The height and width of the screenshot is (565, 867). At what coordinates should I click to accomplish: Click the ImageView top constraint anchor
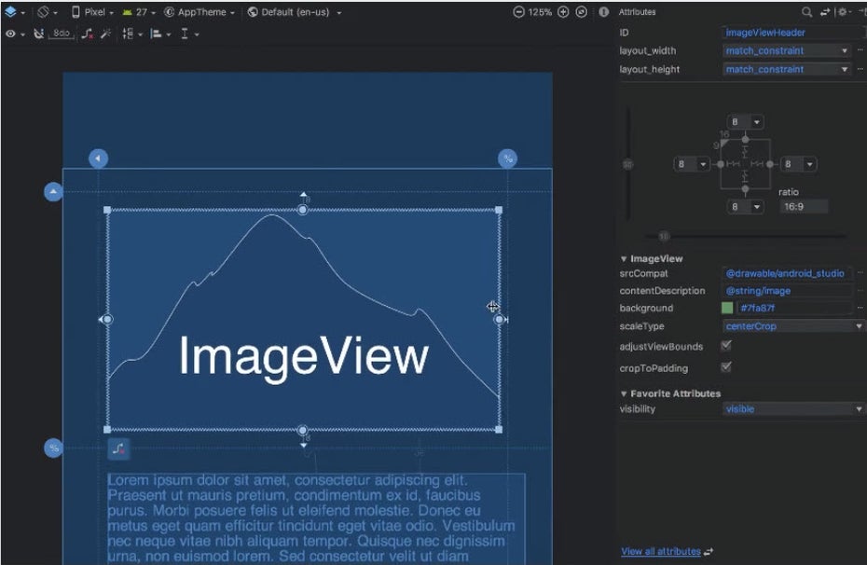[x=302, y=210]
